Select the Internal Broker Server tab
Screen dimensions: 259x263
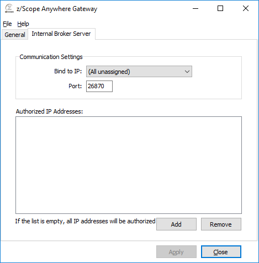(61, 34)
